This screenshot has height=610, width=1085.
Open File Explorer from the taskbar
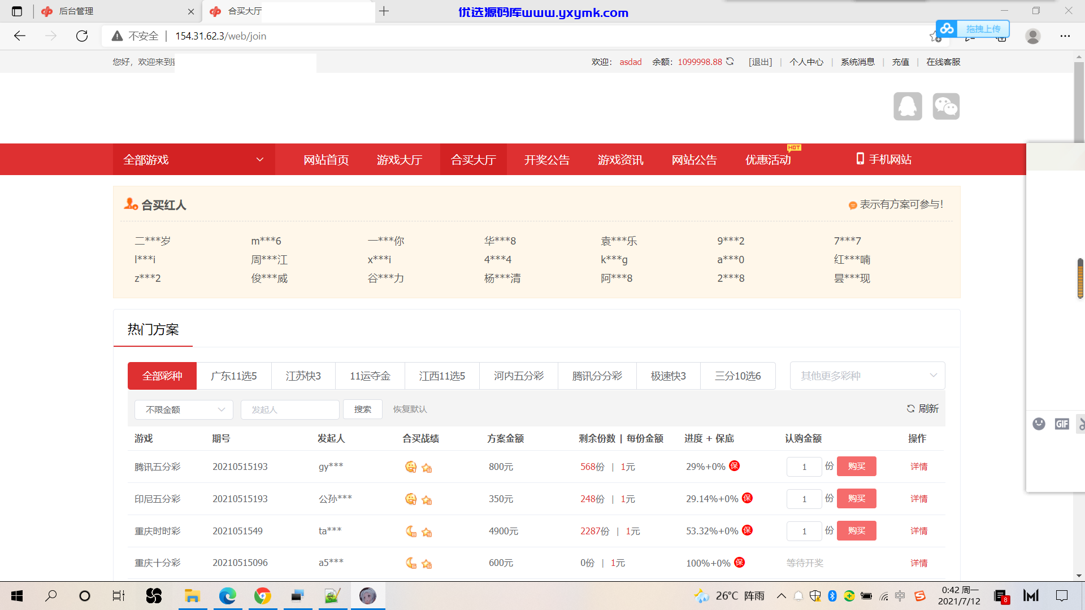pos(192,596)
